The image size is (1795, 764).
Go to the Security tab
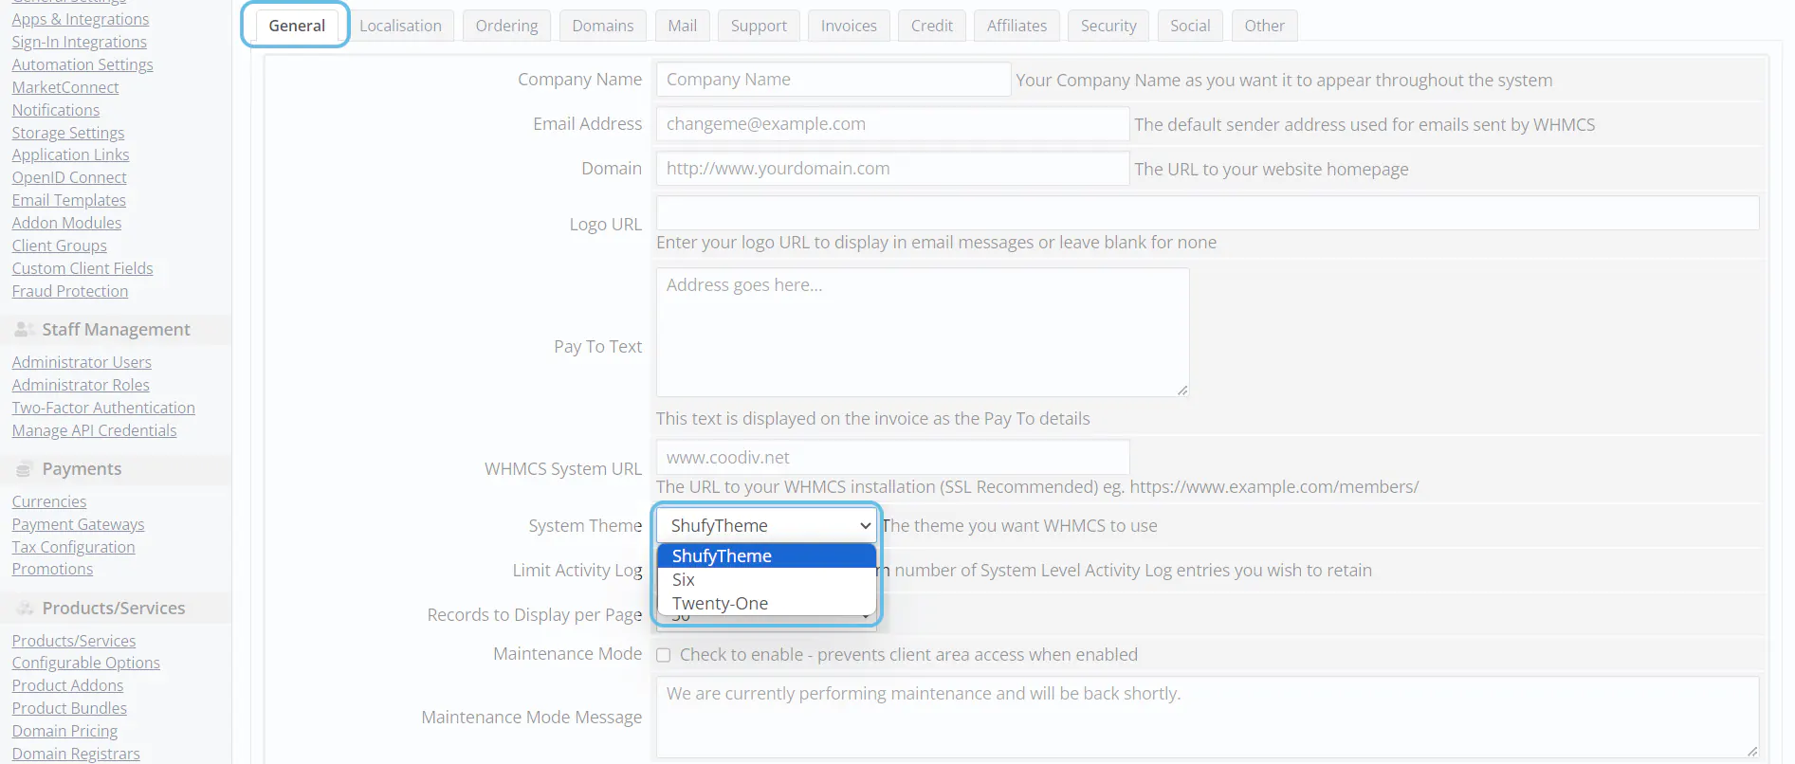tap(1108, 26)
